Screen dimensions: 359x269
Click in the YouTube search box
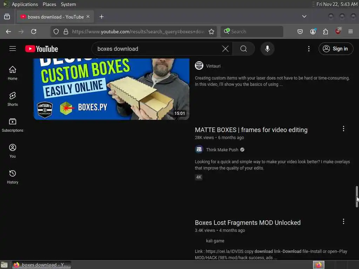click(158, 49)
